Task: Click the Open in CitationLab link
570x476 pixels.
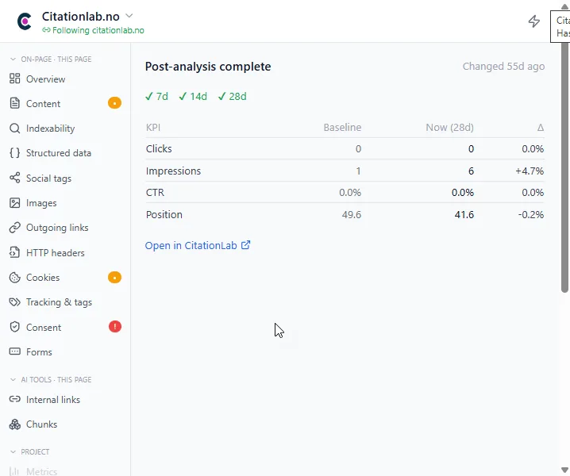Action: (x=198, y=246)
